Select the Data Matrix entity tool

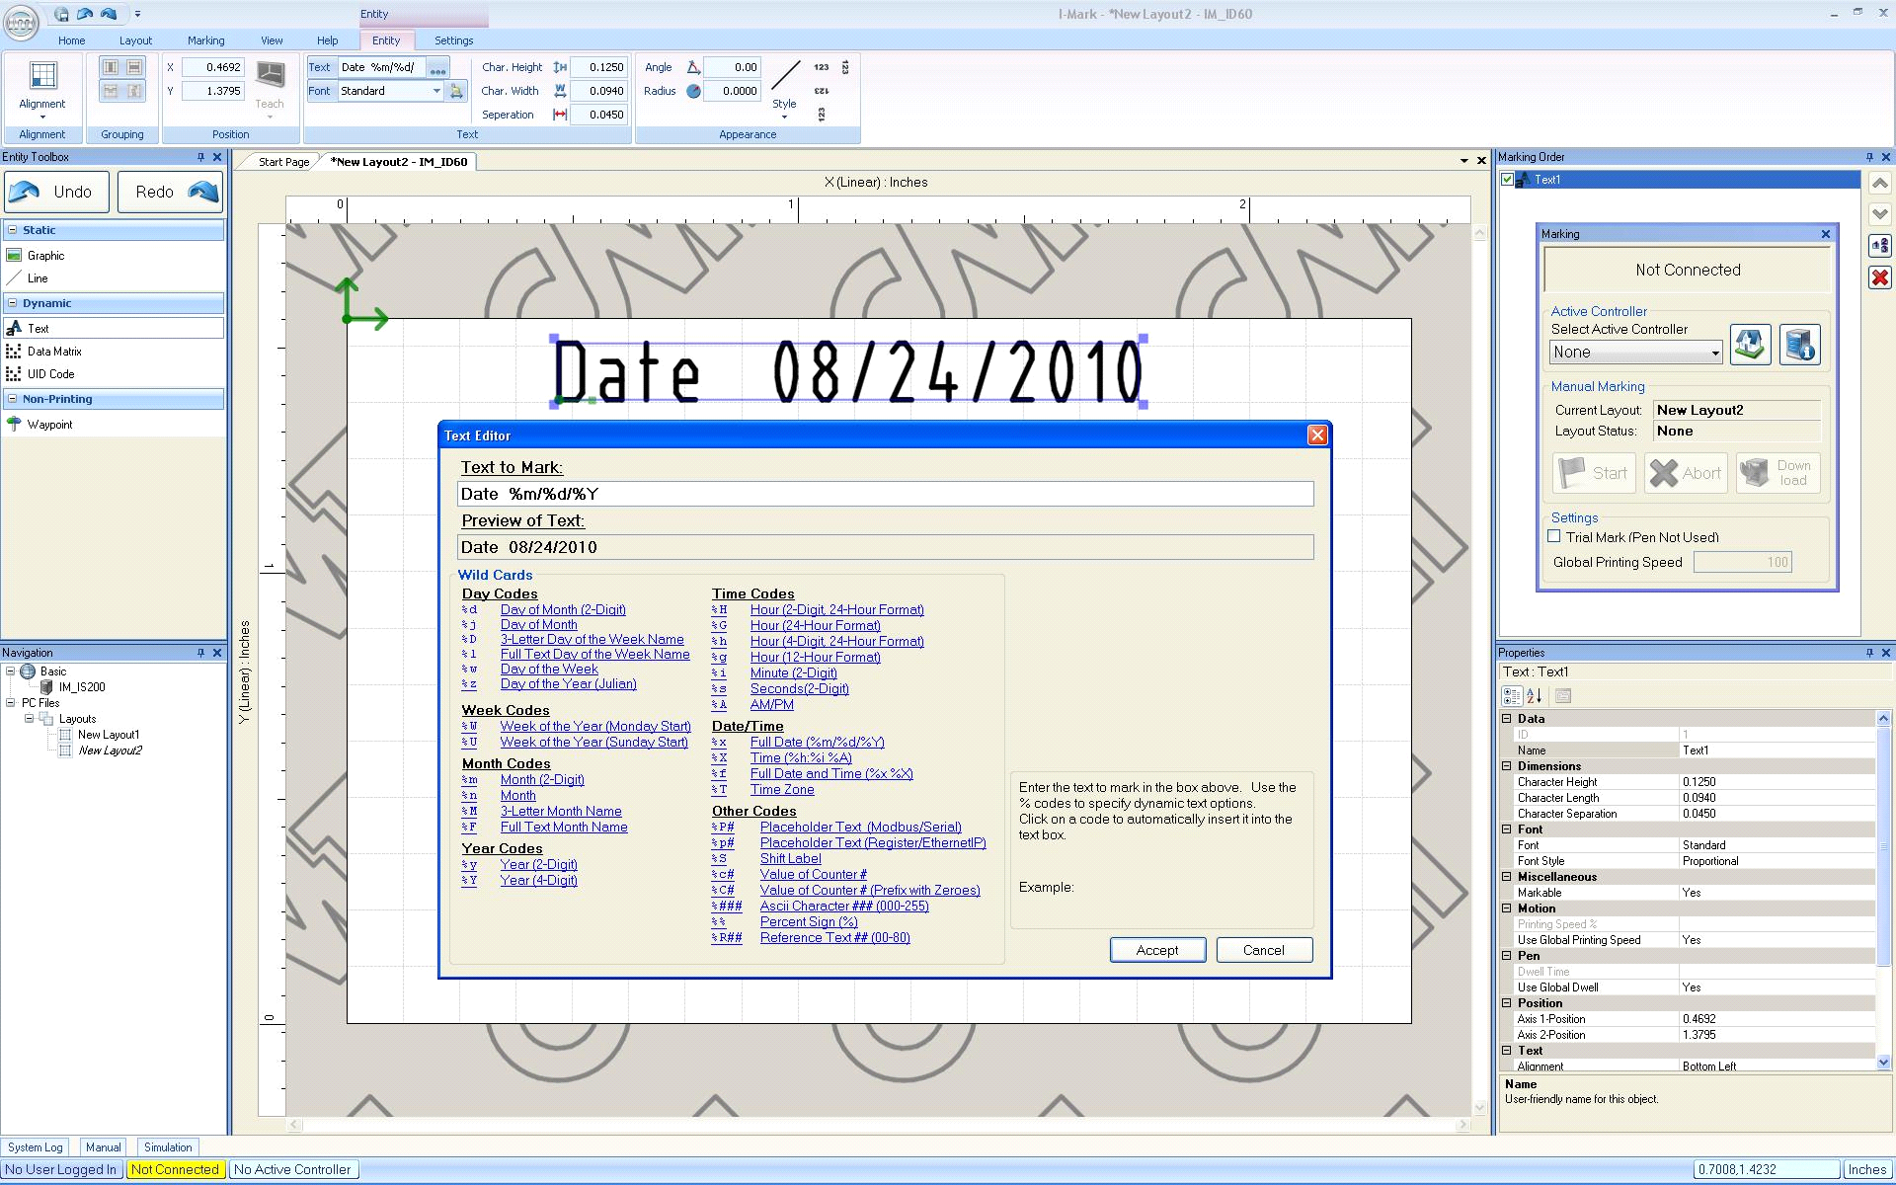[54, 352]
